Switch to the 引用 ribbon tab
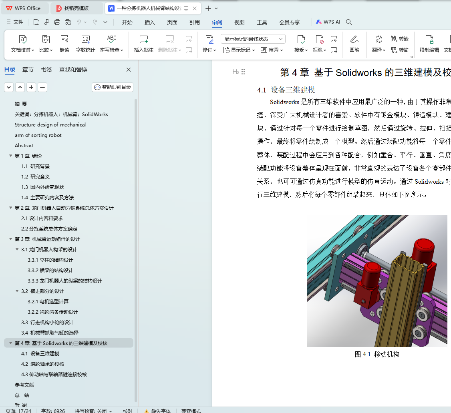This screenshot has height=413, width=451. tap(194, 22)
